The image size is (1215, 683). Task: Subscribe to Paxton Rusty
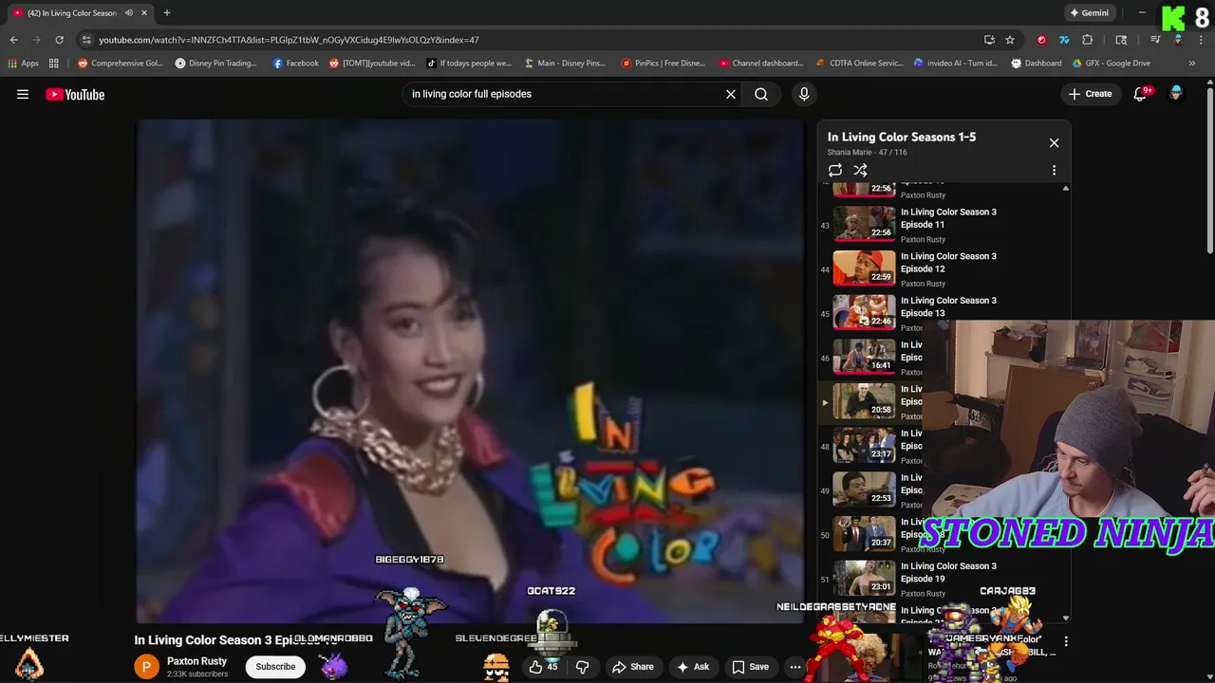click(x=275, y=667)
